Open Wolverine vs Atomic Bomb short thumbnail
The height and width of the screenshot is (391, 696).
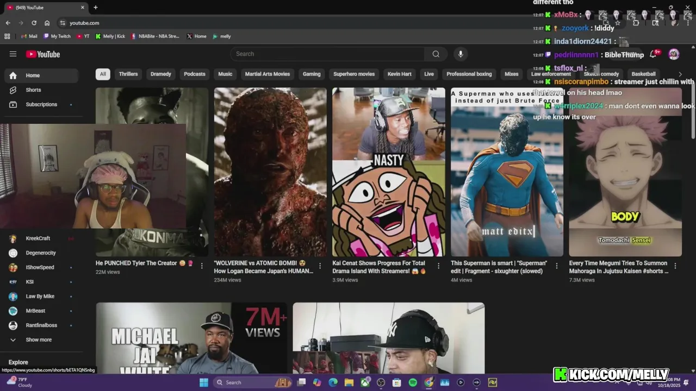point(270,172)
